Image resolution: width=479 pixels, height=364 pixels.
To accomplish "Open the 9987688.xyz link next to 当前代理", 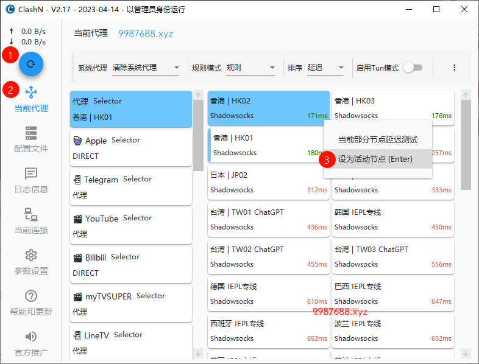I will click(x=146, y=33).
